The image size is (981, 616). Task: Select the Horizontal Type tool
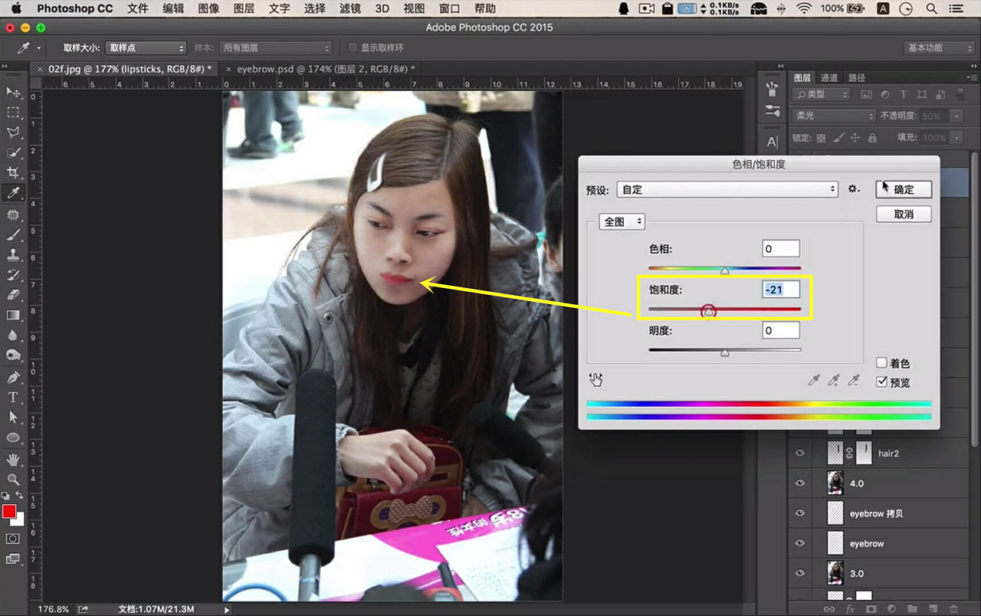point(13,397)
